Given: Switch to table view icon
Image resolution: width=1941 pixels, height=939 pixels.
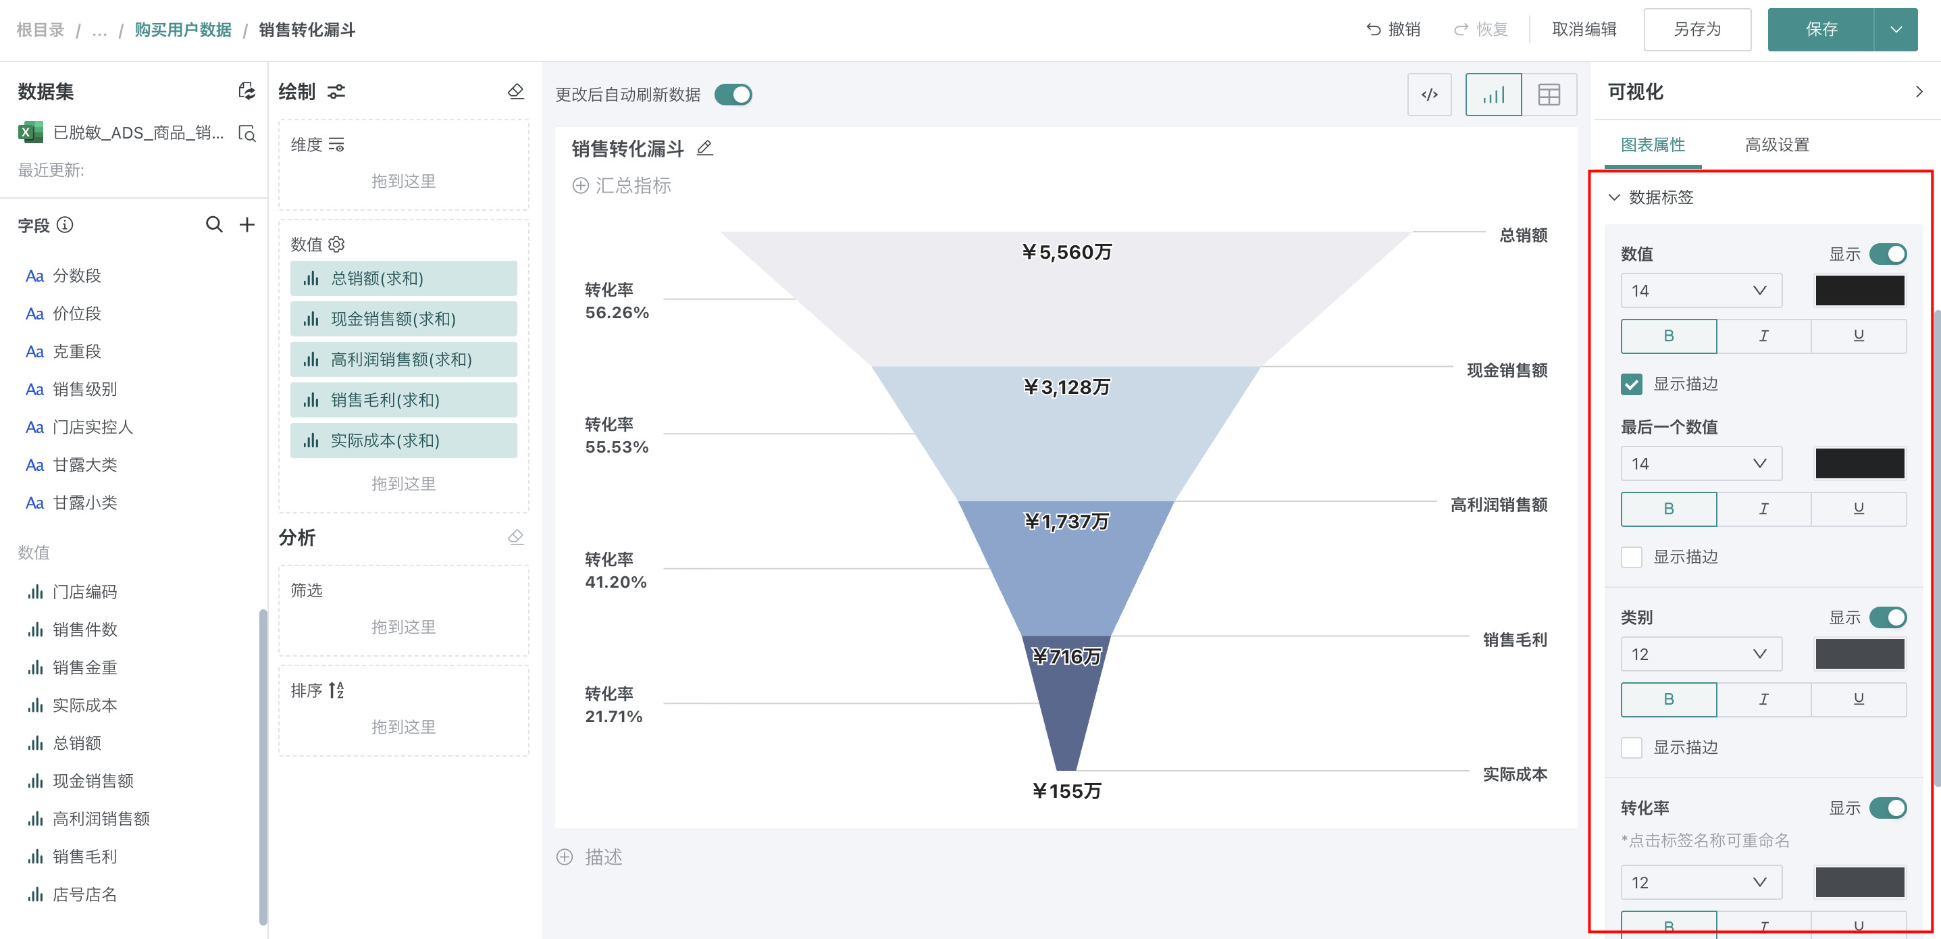Looking at the screenshot, I should click(1549, 95).
